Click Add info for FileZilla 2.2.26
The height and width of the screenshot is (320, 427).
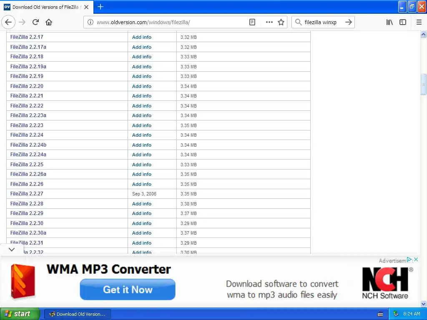click(142, 184)
